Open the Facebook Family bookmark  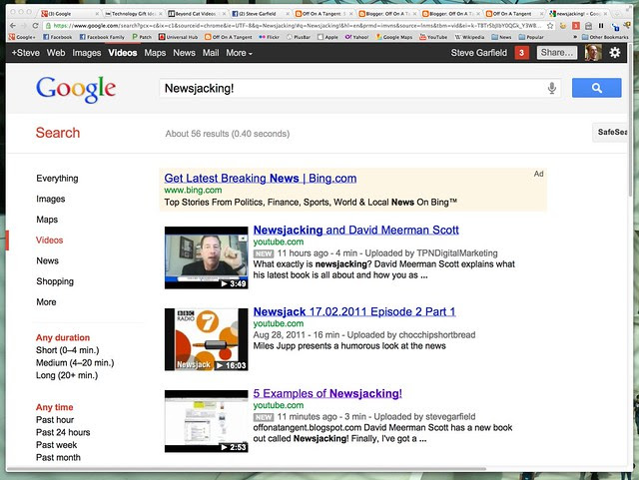(102, 37)
